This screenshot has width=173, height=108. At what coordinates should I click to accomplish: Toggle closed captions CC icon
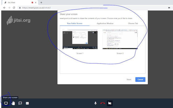tap(27, 103)
